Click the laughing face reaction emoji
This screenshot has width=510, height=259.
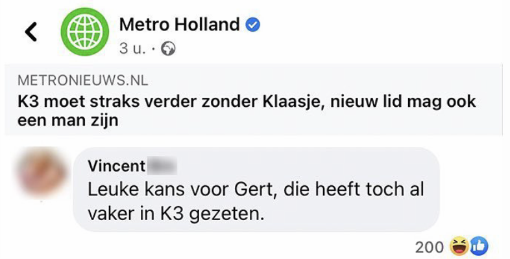(459, 246)
